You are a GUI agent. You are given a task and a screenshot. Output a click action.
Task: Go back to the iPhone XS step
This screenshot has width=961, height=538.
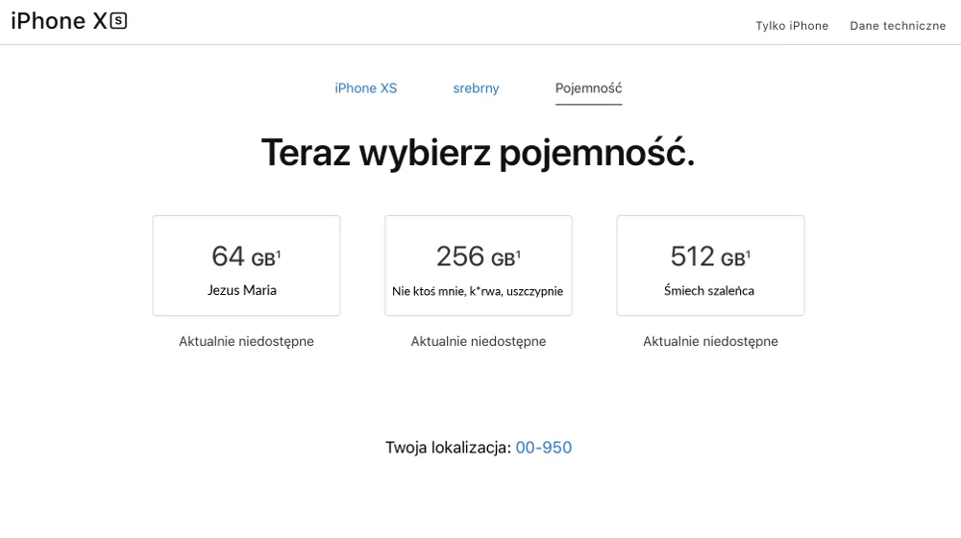point(366,88)
